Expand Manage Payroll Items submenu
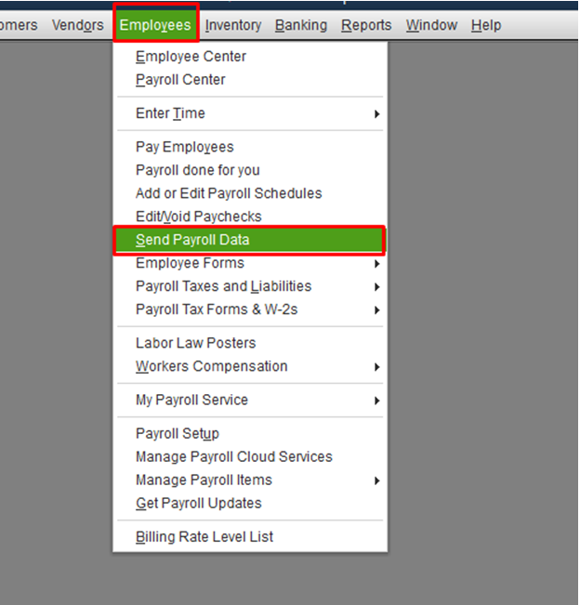This screenshot has width=580, height=605. (250, 480)
